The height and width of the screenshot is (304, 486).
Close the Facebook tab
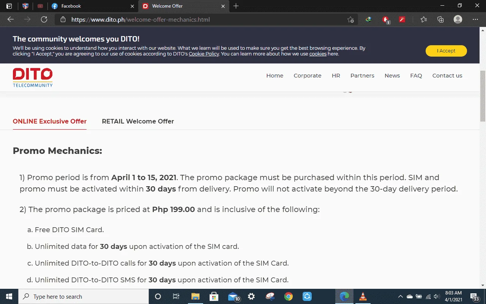click(x=132, y=6)
